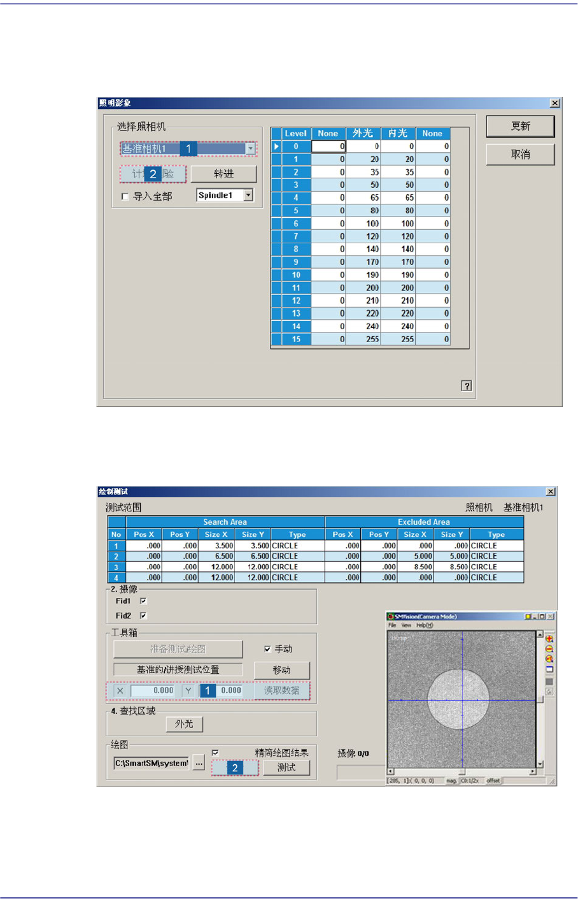Open the File menu in SMVision
578x905 pixels.
(393, 625)
